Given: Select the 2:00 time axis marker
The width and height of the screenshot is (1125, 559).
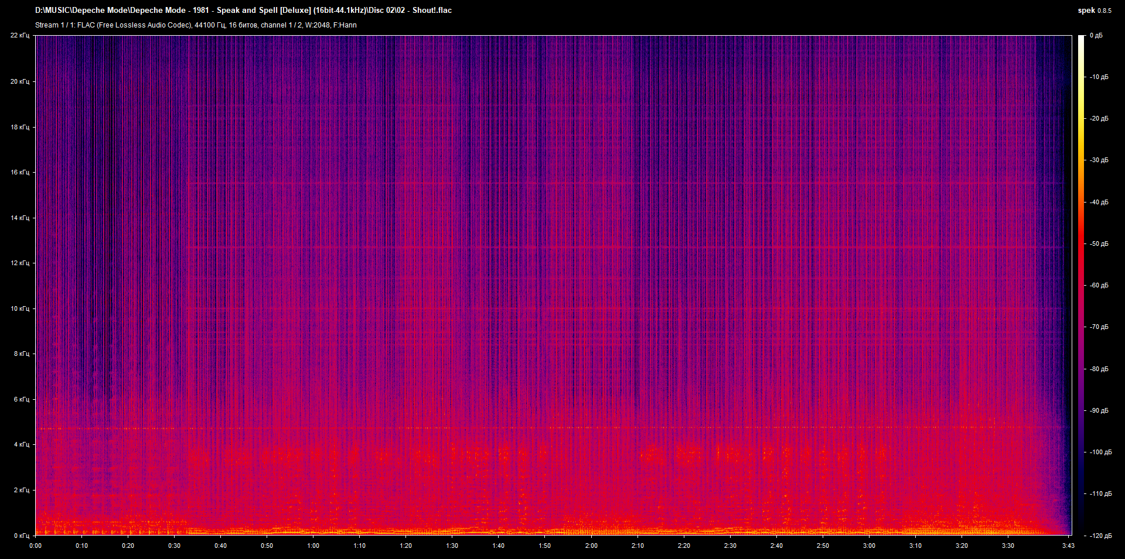Looking at the screenshot, I should pos(591,546).
